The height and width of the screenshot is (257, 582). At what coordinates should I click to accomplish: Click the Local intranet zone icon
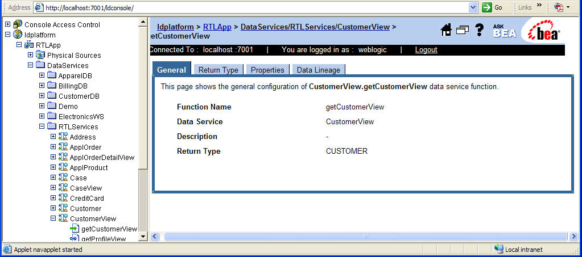[499, 249]
